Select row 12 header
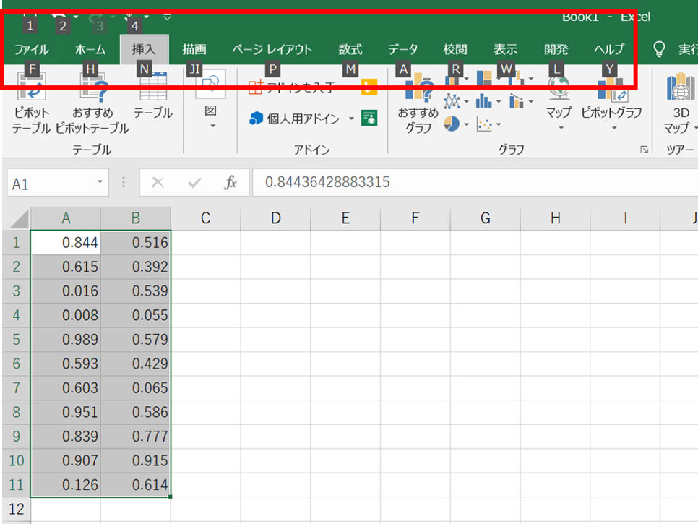 17,510
